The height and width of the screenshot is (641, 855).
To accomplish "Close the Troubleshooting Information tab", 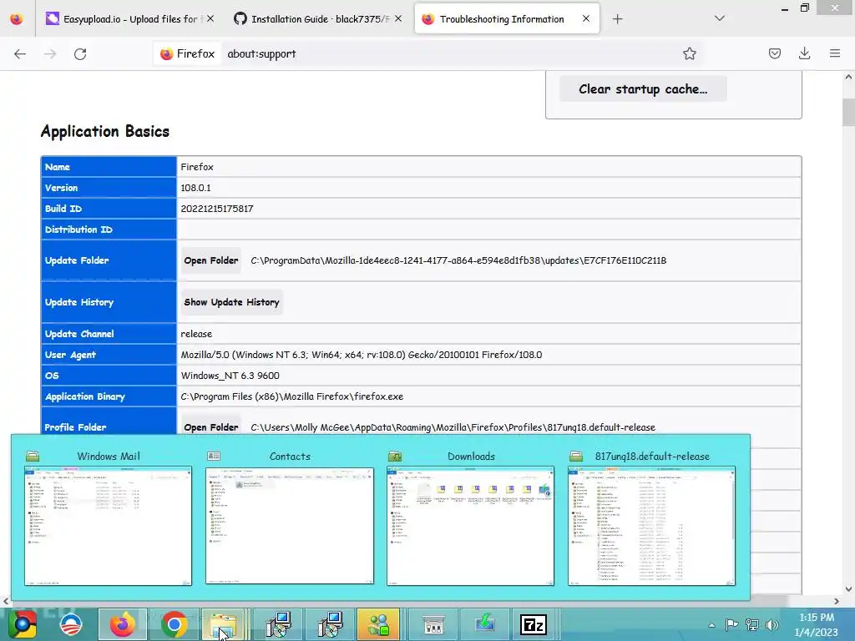I will point(585,18).
